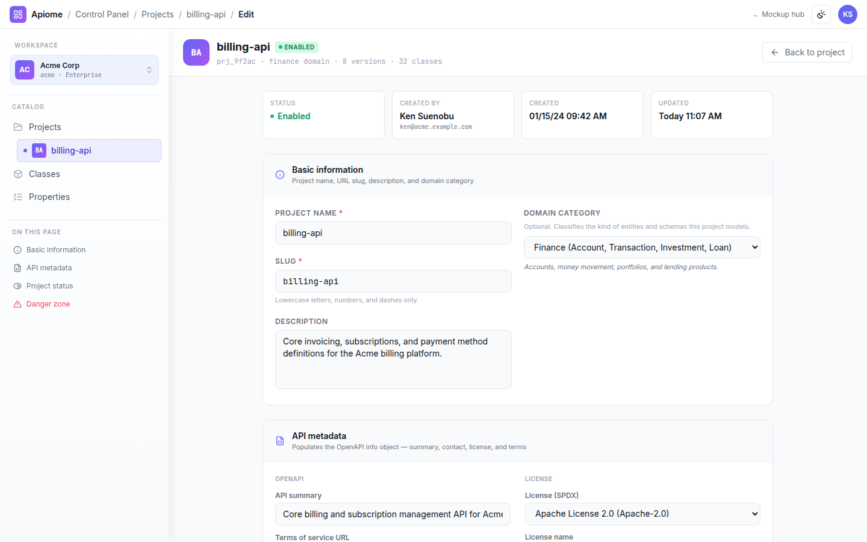The height and width of the screenshot is (542, 867).
Task: Click the Project name input field
Action: pyautogui.click(x=393, y=233)
